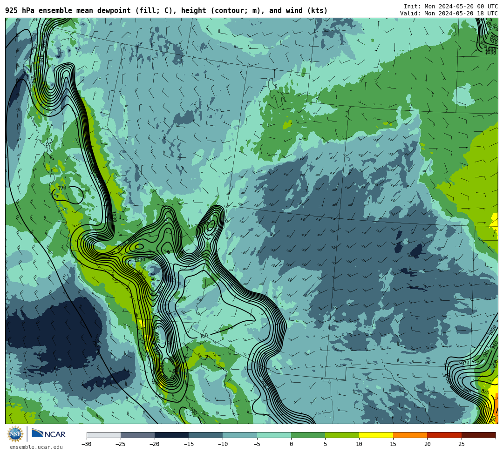This screenshot has height=453, width=503.
Task: Click the colorbar tick label '15'
Action: (393, 444)
